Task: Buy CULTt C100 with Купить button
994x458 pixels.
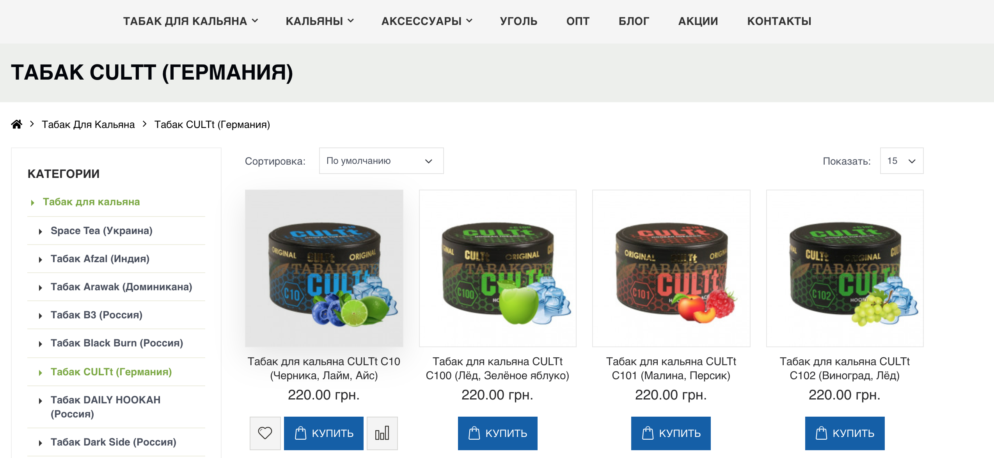Action: (497, 433)
